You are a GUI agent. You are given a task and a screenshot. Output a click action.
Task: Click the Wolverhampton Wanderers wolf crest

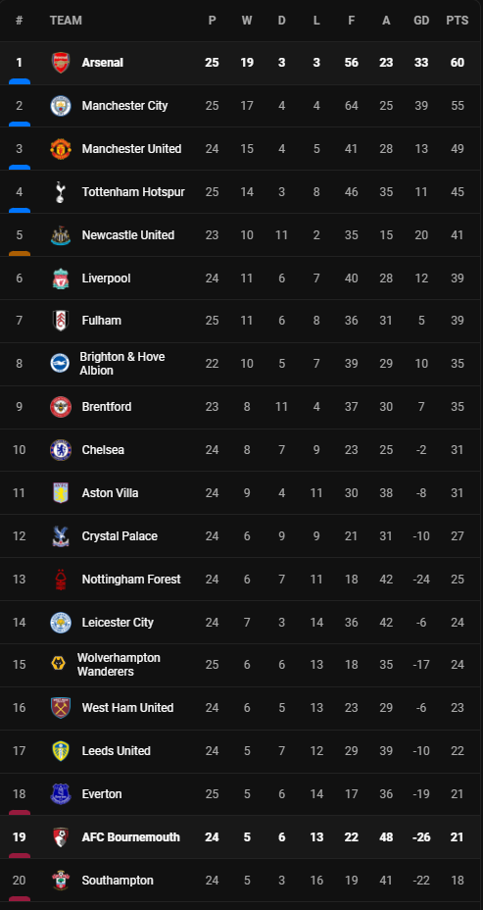[58, 665]
